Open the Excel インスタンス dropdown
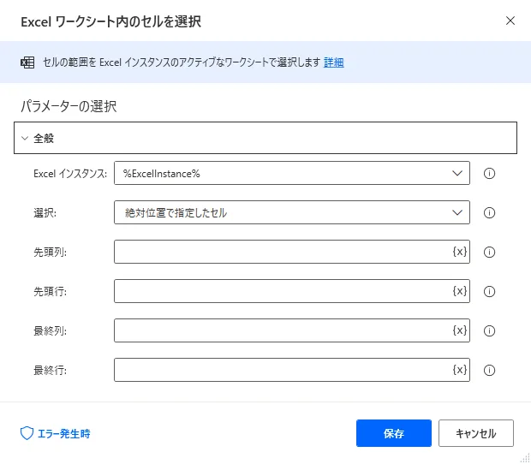This screenshot has width=531, height=464. coord(291,173)
